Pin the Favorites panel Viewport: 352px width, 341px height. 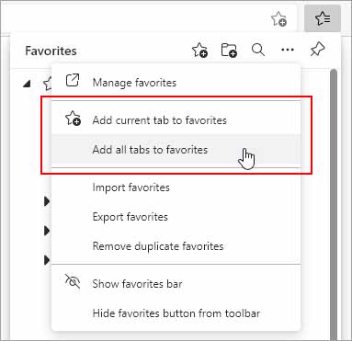(x=317, y=50)
